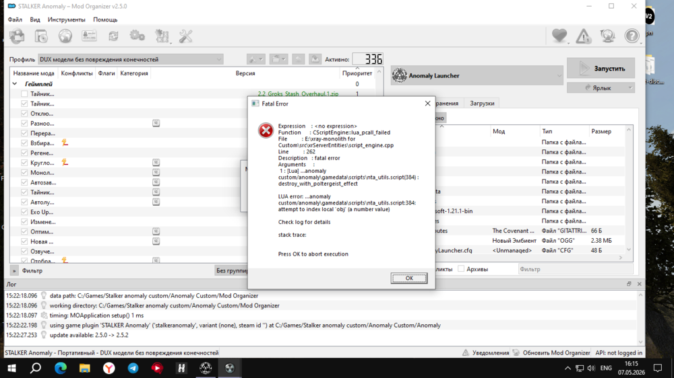
Task: Disable the Регене... mod checkbox
Action: (24, 153)
